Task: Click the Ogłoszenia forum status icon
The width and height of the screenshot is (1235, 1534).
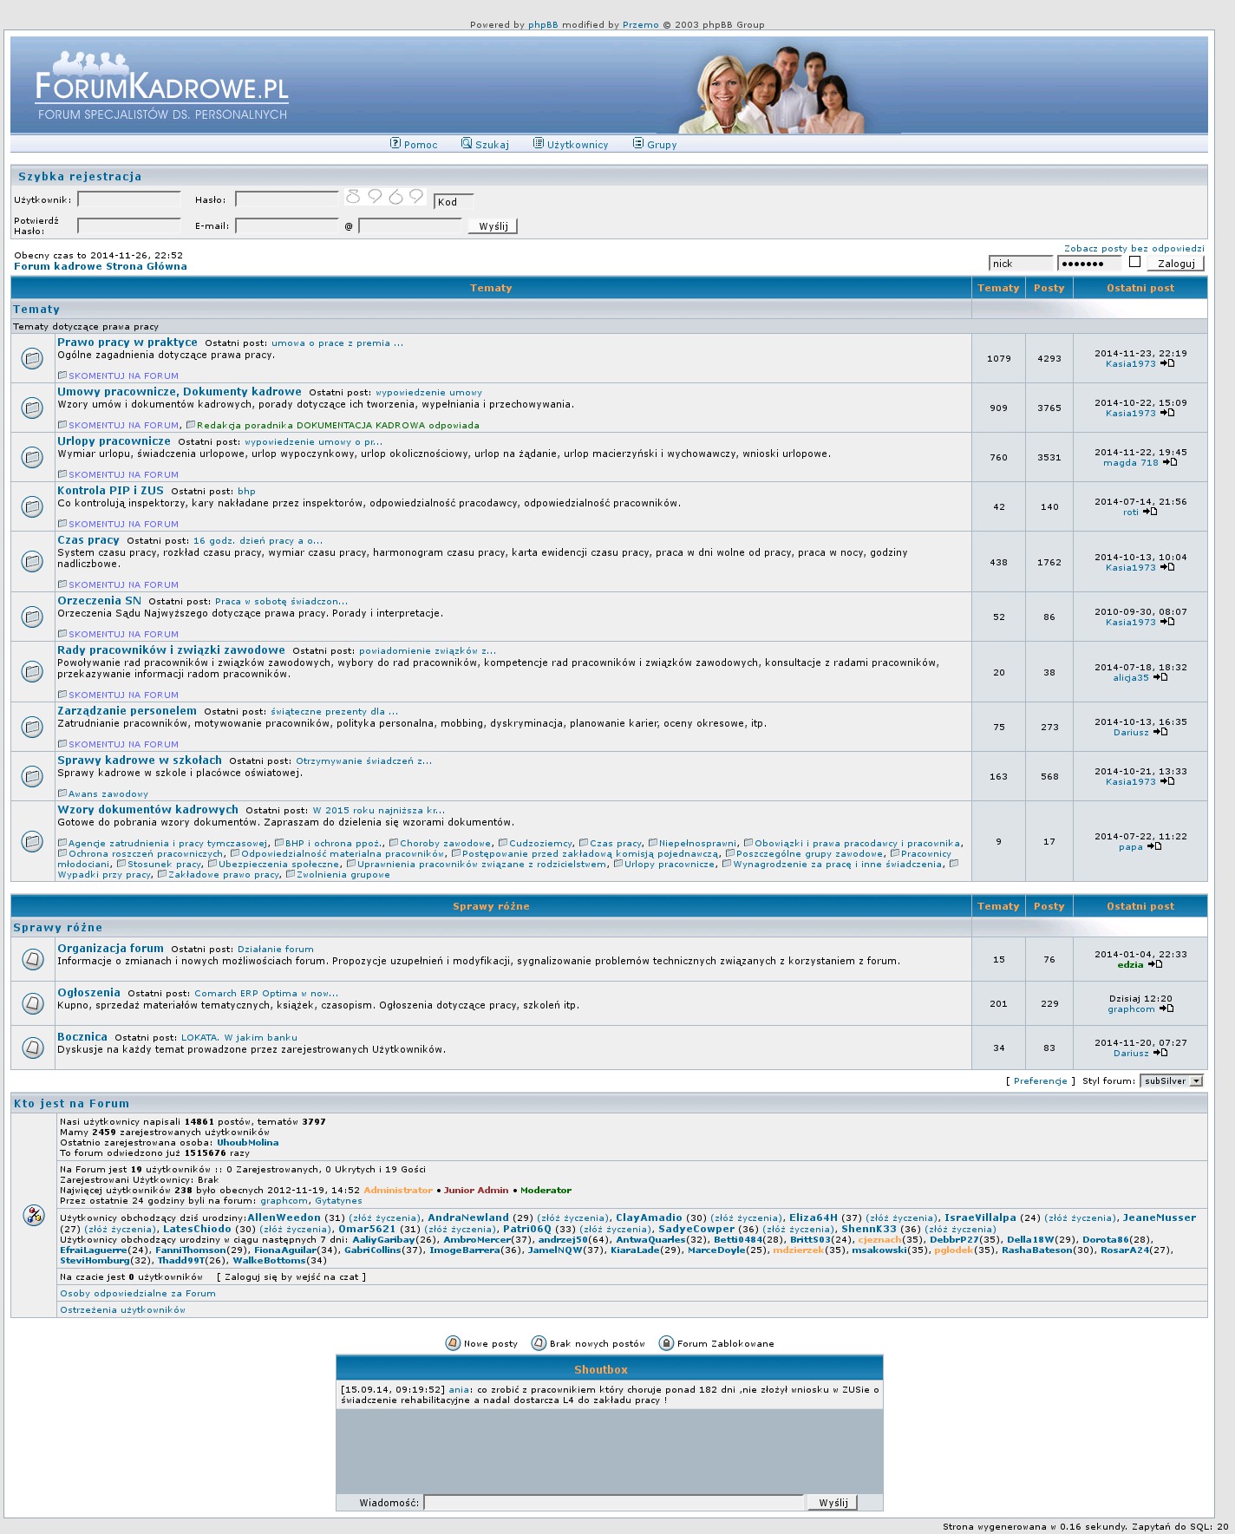Action: pyautogui.click(x=32, y=1003)
